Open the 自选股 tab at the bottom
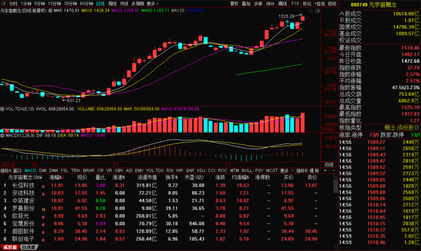421x251 pixels. pos(28,247)
